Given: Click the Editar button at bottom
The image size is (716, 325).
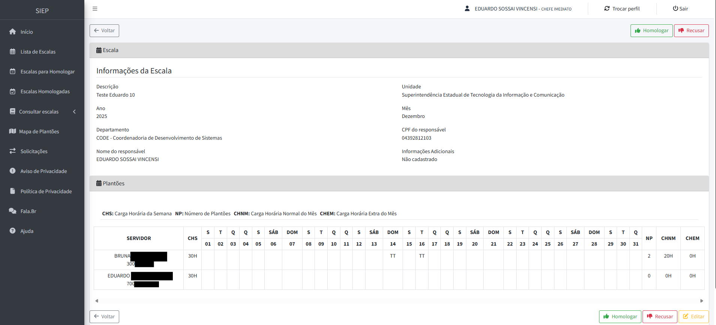Looking at the screenshot, I should click(x=694, y=317).
